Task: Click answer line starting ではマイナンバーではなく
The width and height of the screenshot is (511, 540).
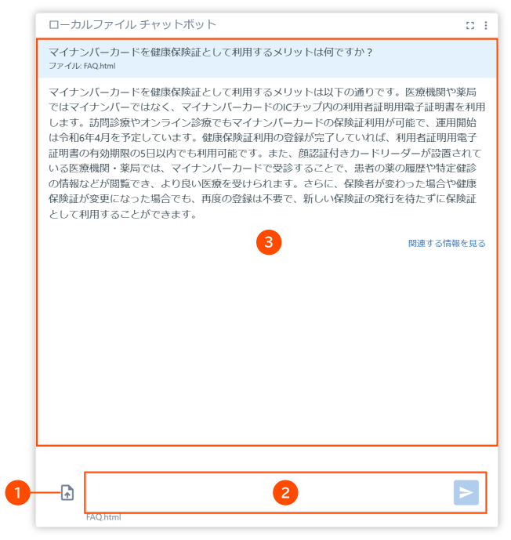Action: pos(266,107)
